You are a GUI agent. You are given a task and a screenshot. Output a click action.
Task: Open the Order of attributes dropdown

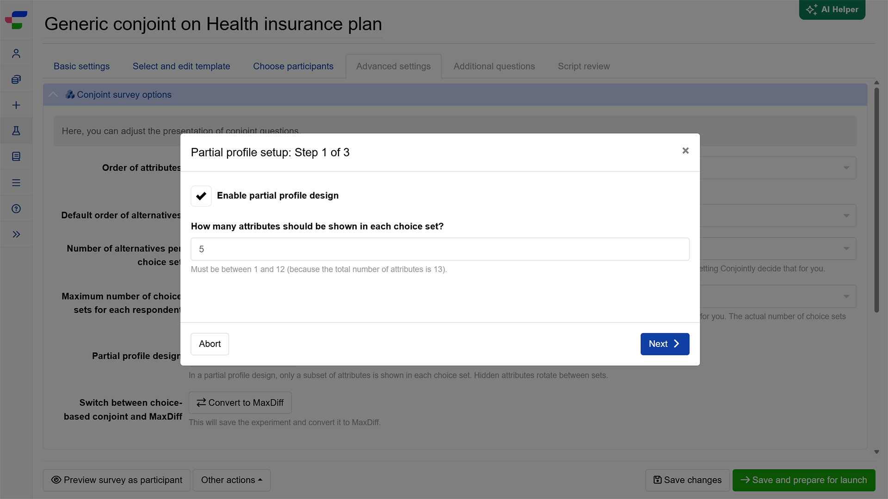(777, 168)
